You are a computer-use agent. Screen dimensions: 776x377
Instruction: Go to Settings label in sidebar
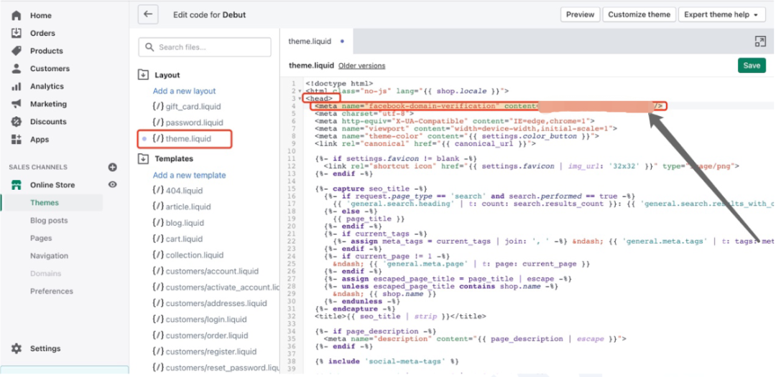click(45, 348)
